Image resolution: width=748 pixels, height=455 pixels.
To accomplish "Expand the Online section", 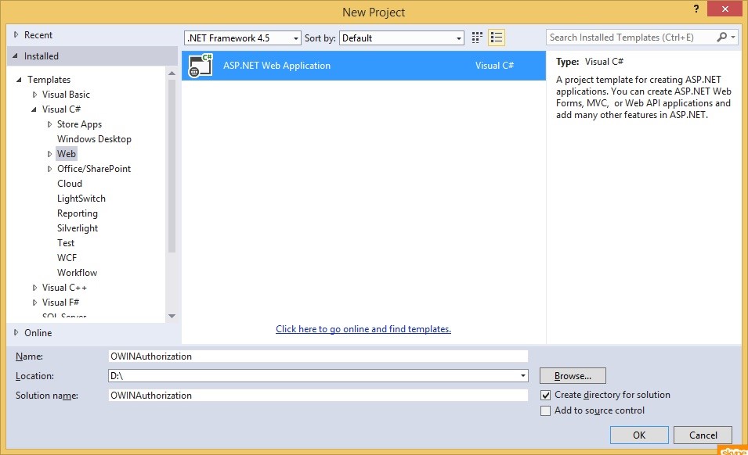I will pos(16,333).
